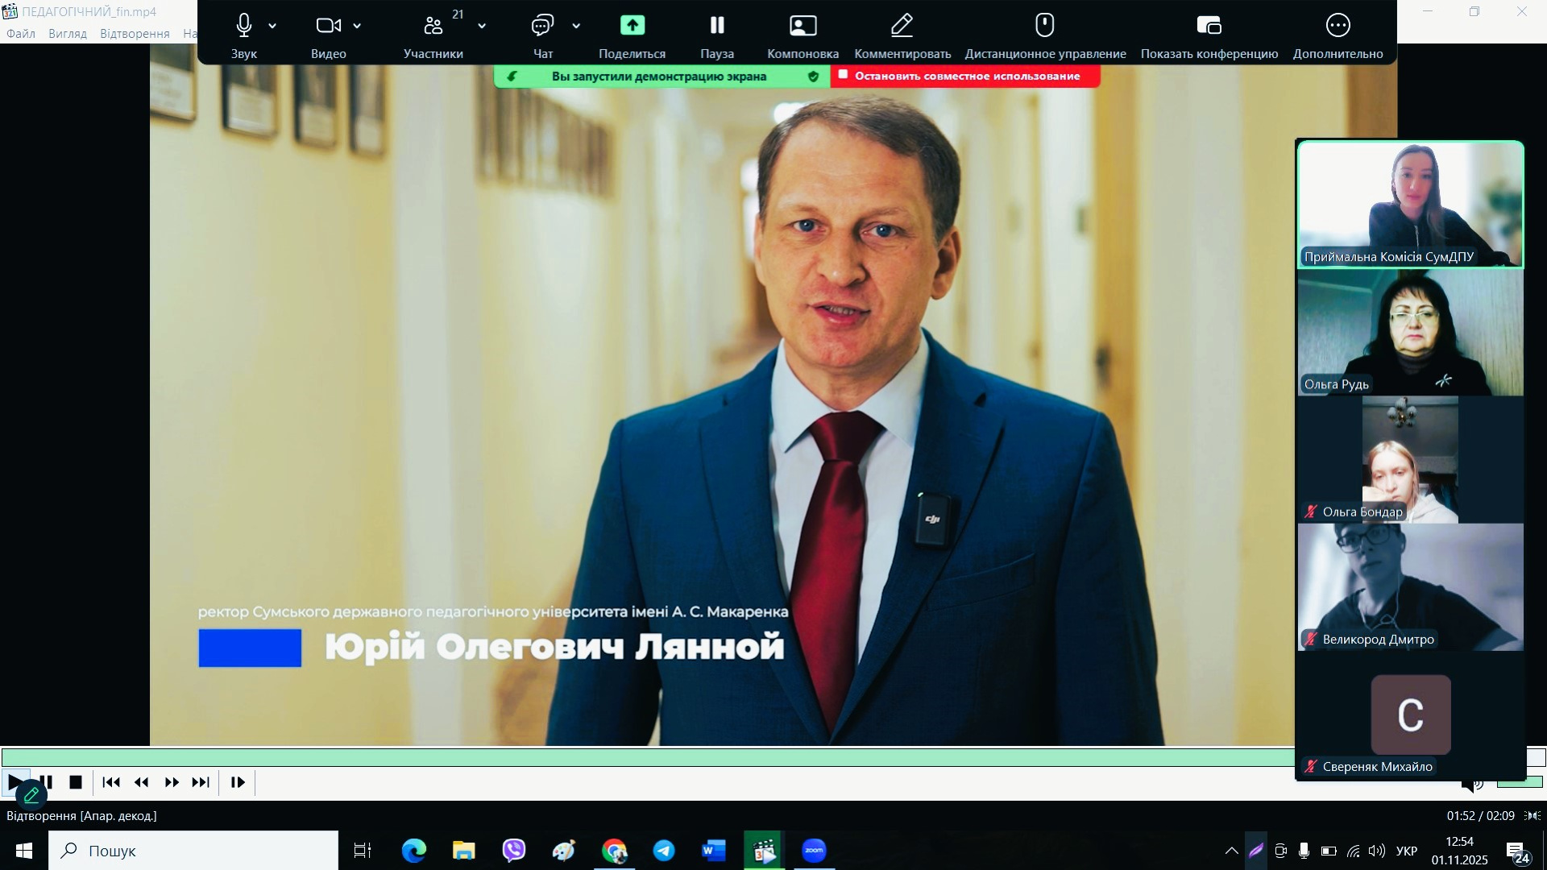Toggle the green annotation pencil circle

click(x=31, y=796)
